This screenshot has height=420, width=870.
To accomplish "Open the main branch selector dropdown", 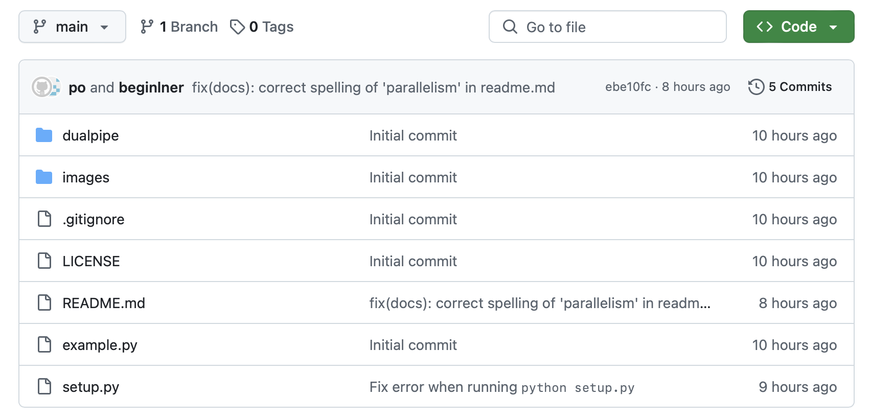I will [x=72, y=27].
